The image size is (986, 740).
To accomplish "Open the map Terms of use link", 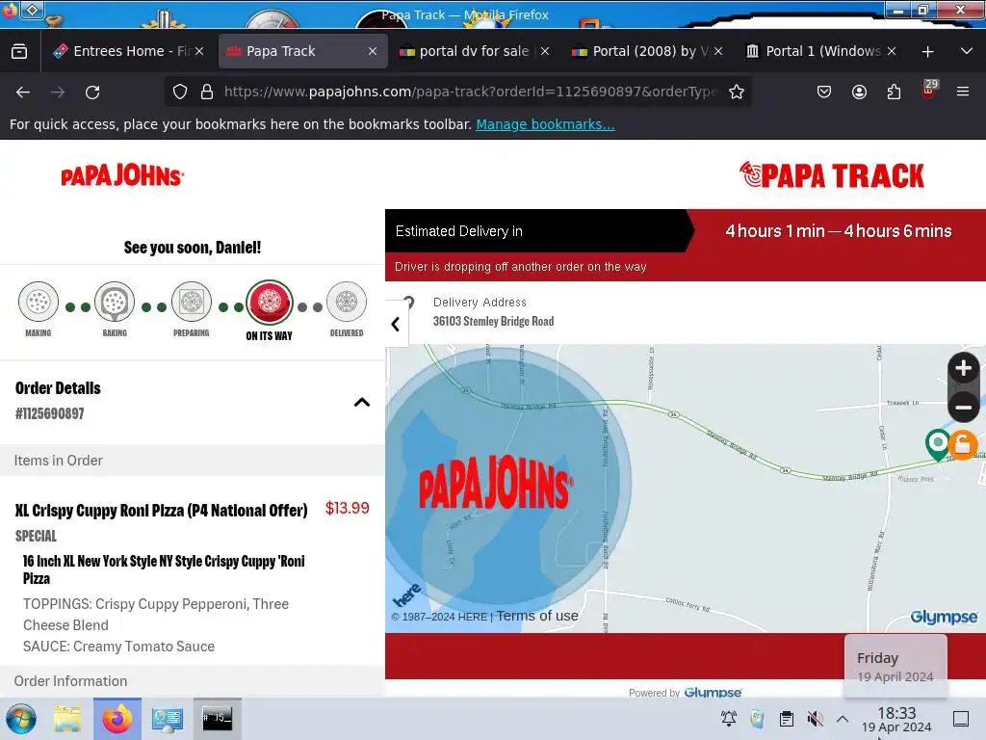I will point(537,616).
